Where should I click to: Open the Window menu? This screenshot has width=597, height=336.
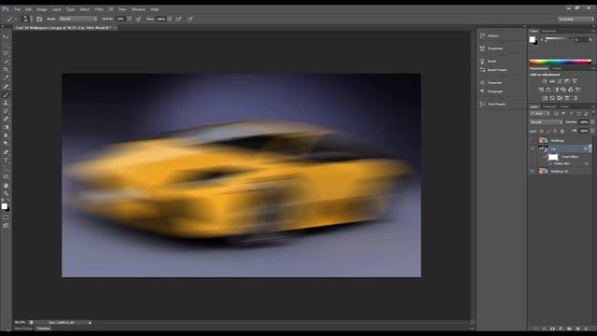(x=139, y=9)
